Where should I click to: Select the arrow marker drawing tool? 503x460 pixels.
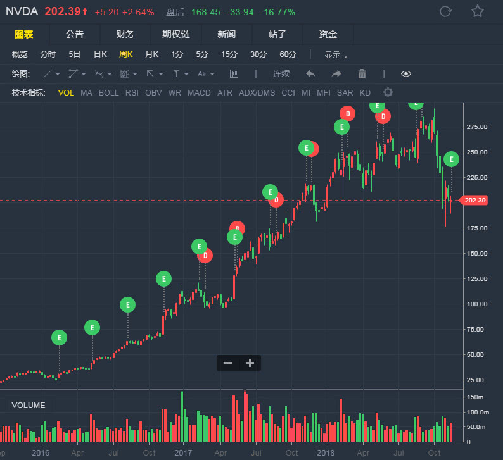pyautogui.click(x=150, y=74)
